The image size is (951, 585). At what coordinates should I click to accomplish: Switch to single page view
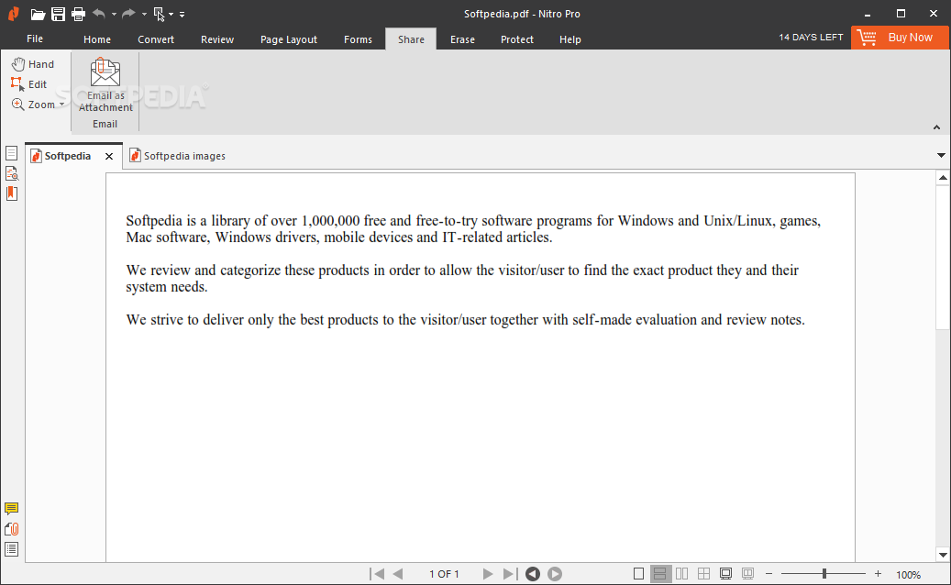638,573
